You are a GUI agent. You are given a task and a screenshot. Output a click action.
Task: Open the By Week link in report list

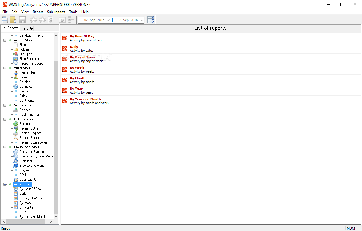pos(77,68)
